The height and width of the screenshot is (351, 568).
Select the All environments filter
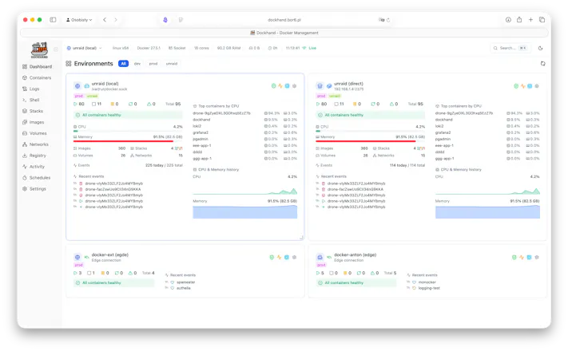pyautogui.click(x=123, y=64)
